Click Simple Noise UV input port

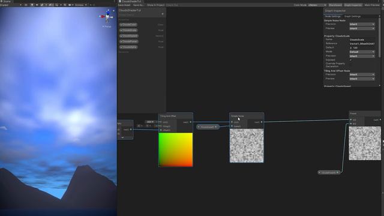[232, 122]
